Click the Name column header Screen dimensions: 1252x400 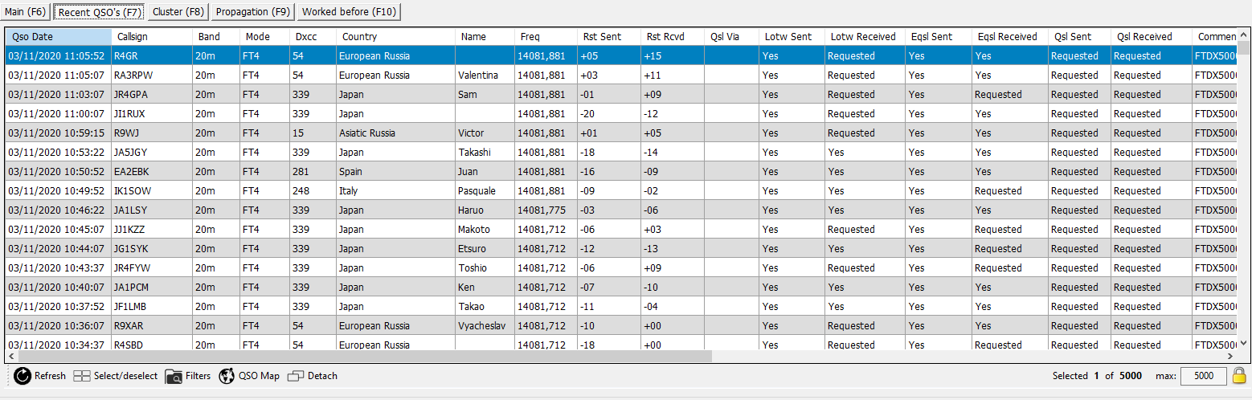[485, 37]
